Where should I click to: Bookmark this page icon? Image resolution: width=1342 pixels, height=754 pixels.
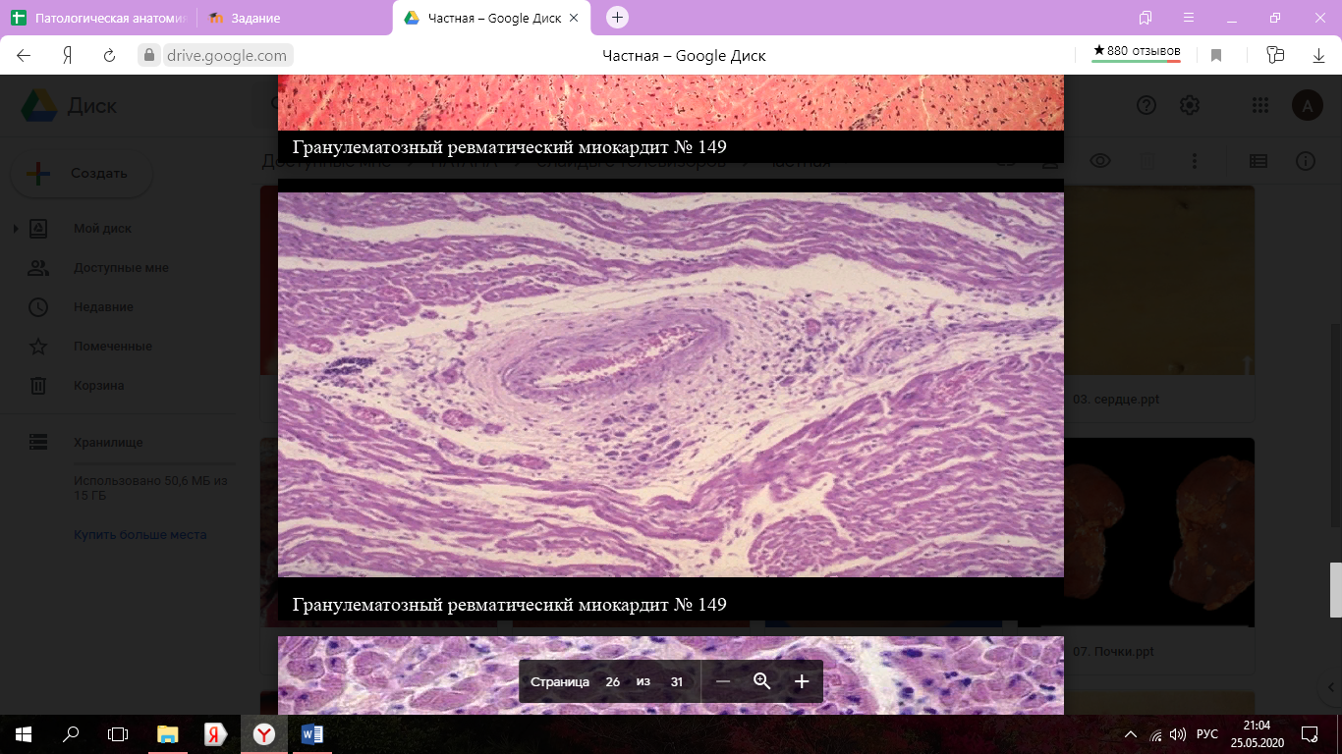tap(1216, 56)
